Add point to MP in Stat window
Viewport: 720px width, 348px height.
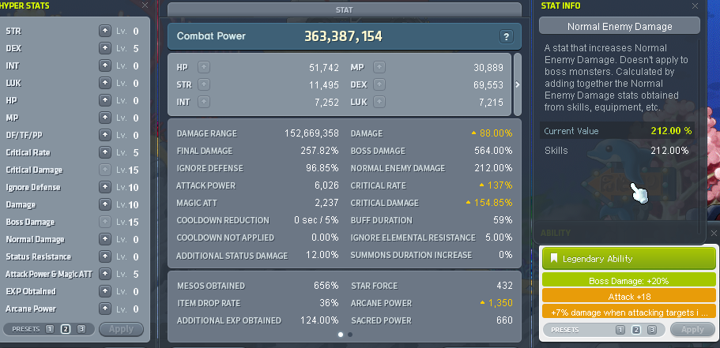coord(379,67)
